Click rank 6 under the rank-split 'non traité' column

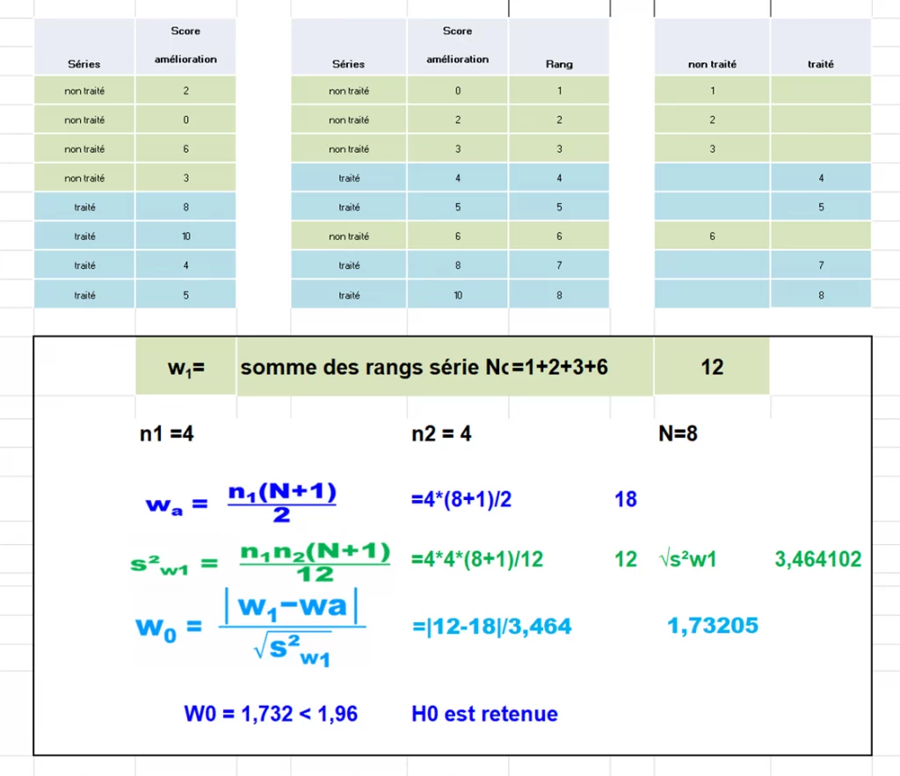point(712,236)
